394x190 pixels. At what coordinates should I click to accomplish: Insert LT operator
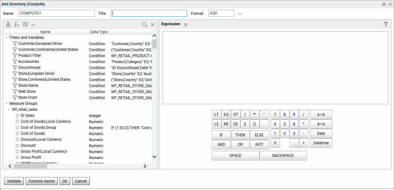tap(217, 115)
